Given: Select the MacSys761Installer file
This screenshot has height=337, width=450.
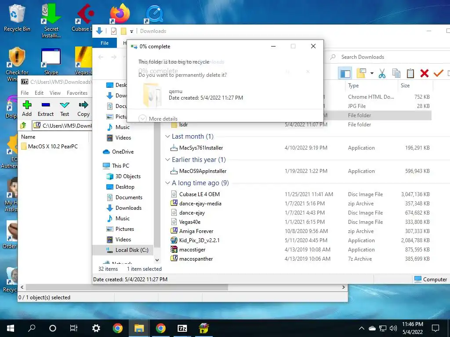Looking at the screenshot, I should [x=201, y=148].
